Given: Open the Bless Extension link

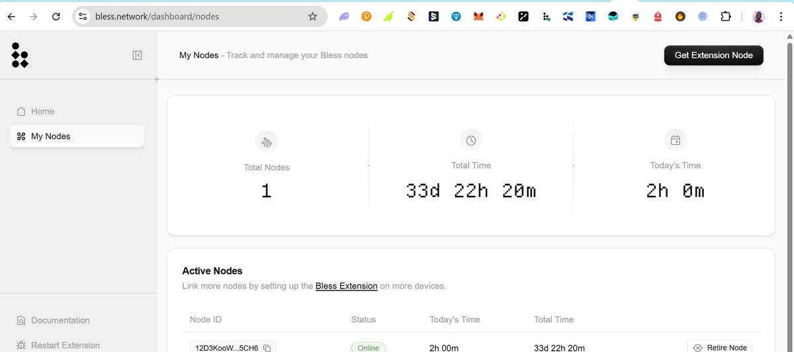Looking at the screenshot, I should (x=347, y=286).
